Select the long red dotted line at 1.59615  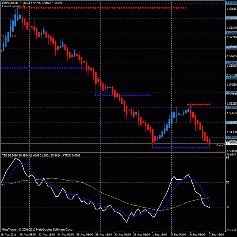(x=102, y=8)
